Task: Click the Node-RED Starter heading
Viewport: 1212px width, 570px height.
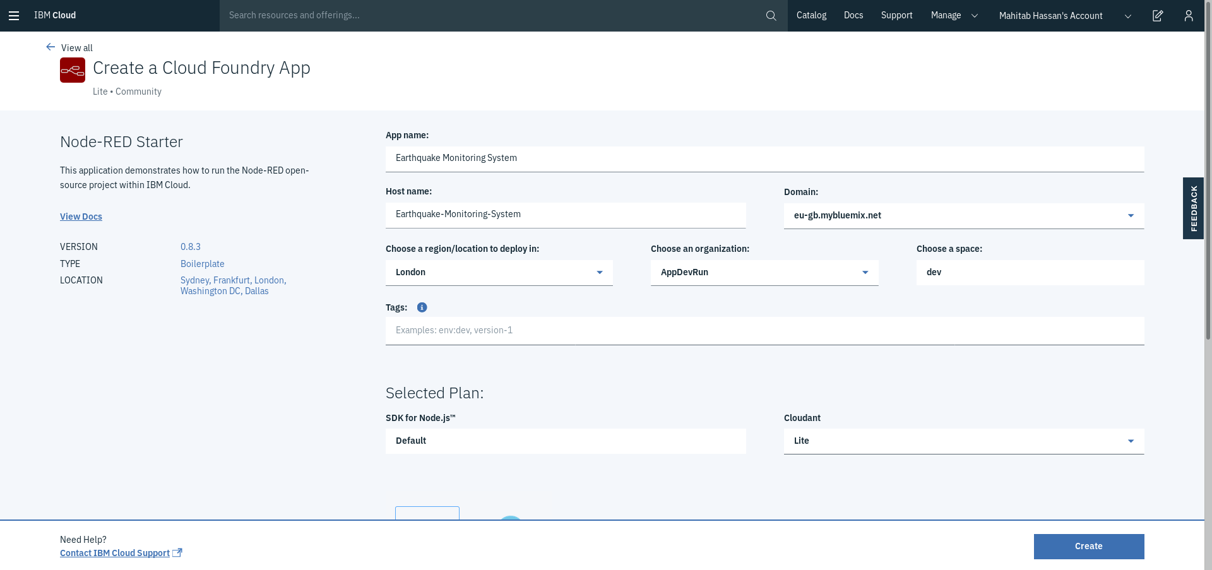Action: pos(121,142)
